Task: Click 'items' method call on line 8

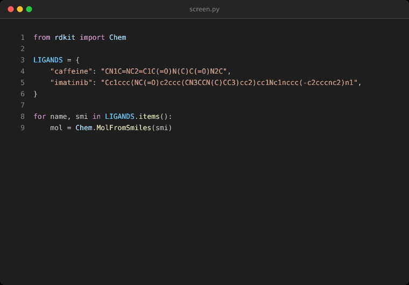Action: [x=149, y=117]
